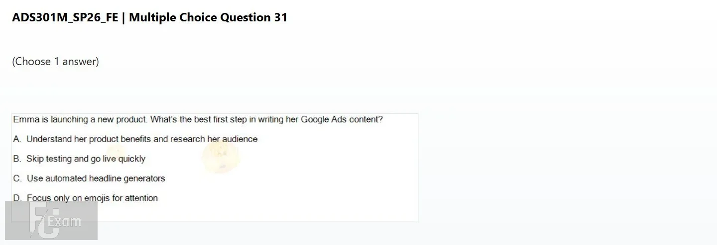Click the word "audience" in option A
Screen dimensions: 717x245
(x=239, y=139)
